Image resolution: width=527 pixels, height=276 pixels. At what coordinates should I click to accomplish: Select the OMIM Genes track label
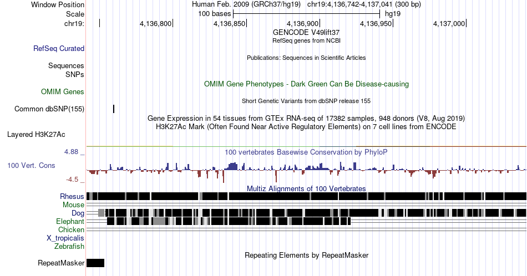(x=63, y=91)
